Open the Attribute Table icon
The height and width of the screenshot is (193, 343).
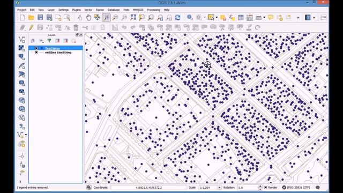tap(241, 18)
